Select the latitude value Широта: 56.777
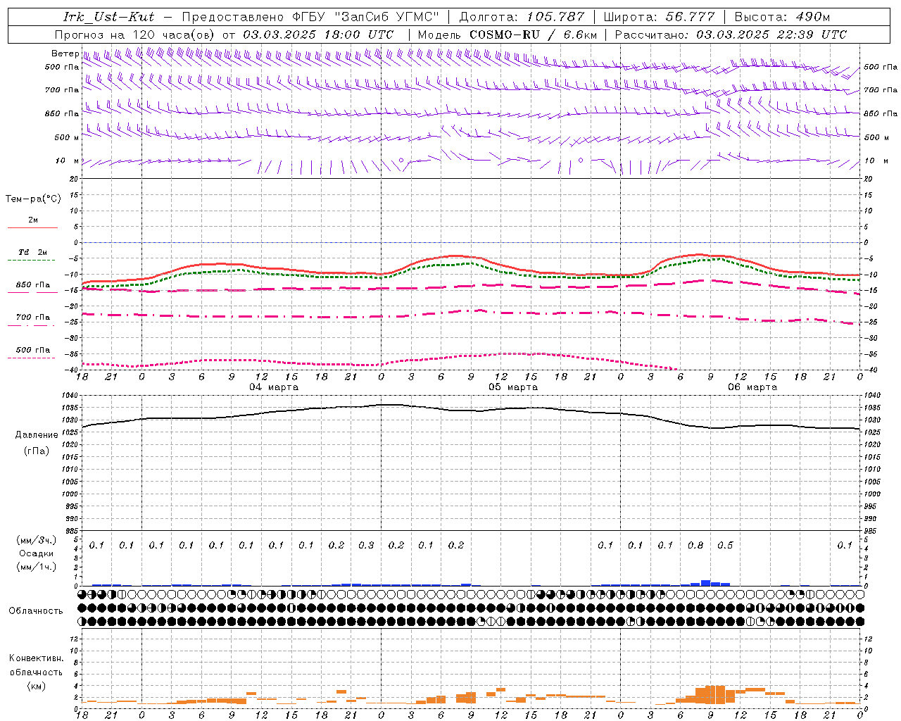The width and height of the screenshot is (901, 721). pos(660,17)
